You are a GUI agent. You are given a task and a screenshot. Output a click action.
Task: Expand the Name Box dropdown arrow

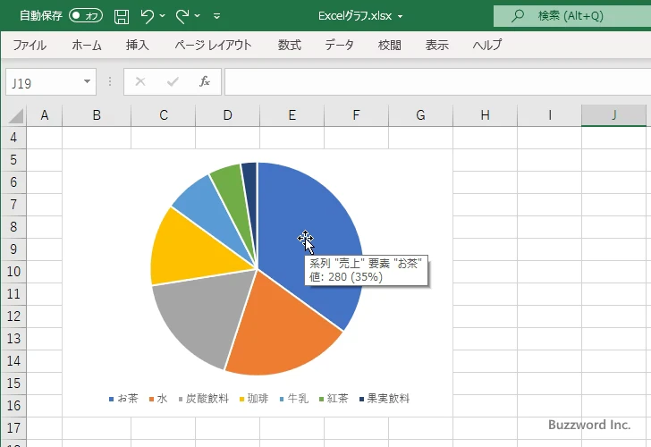pos(88,81)
